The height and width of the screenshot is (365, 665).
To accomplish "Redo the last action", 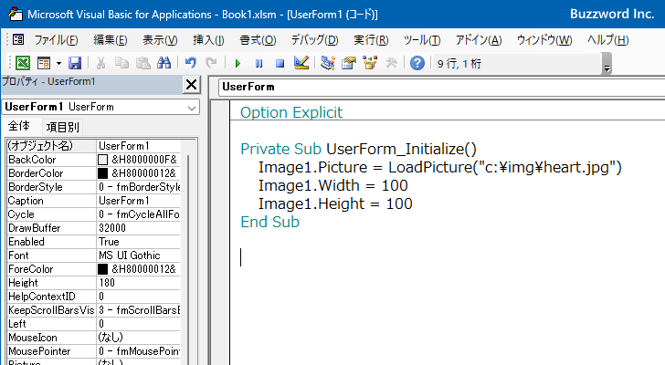I will [x=211, y=63].
